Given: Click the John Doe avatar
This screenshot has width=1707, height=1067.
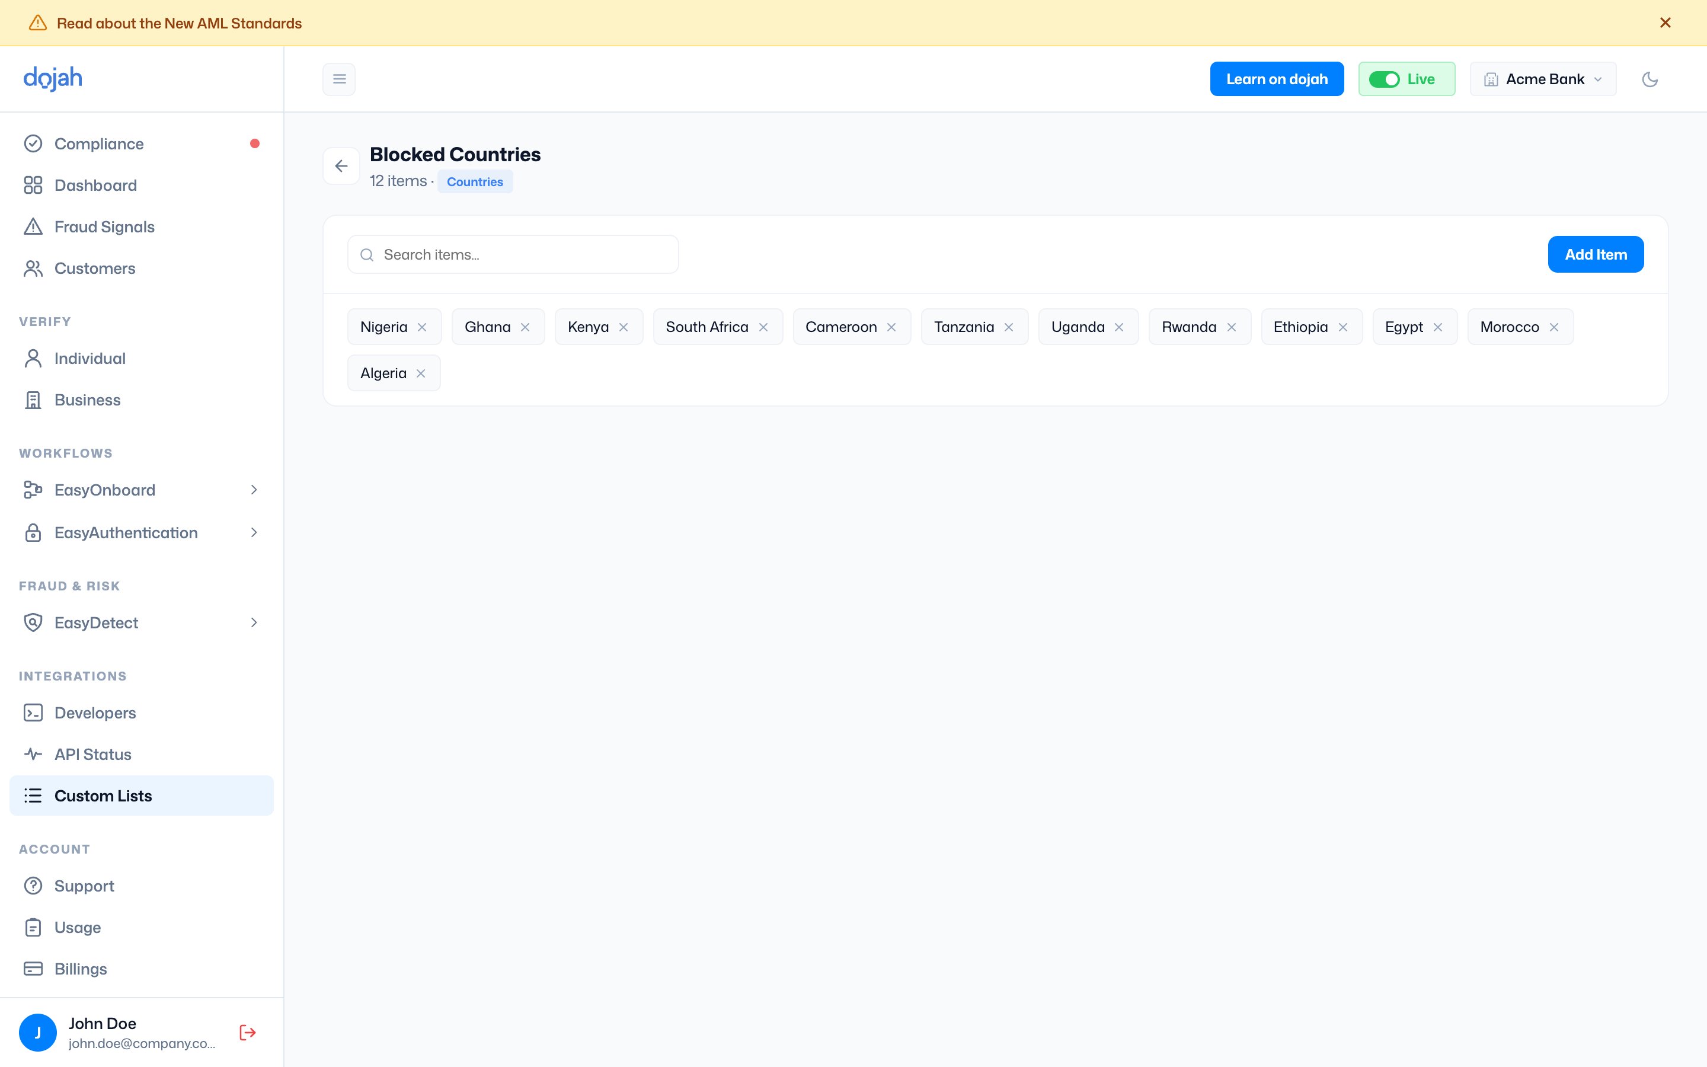Looking at the screenshot, I should click(37, 1033).
